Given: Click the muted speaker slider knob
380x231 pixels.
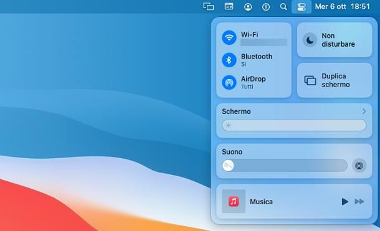Looking at the screenshot, I should click(228, 166).
